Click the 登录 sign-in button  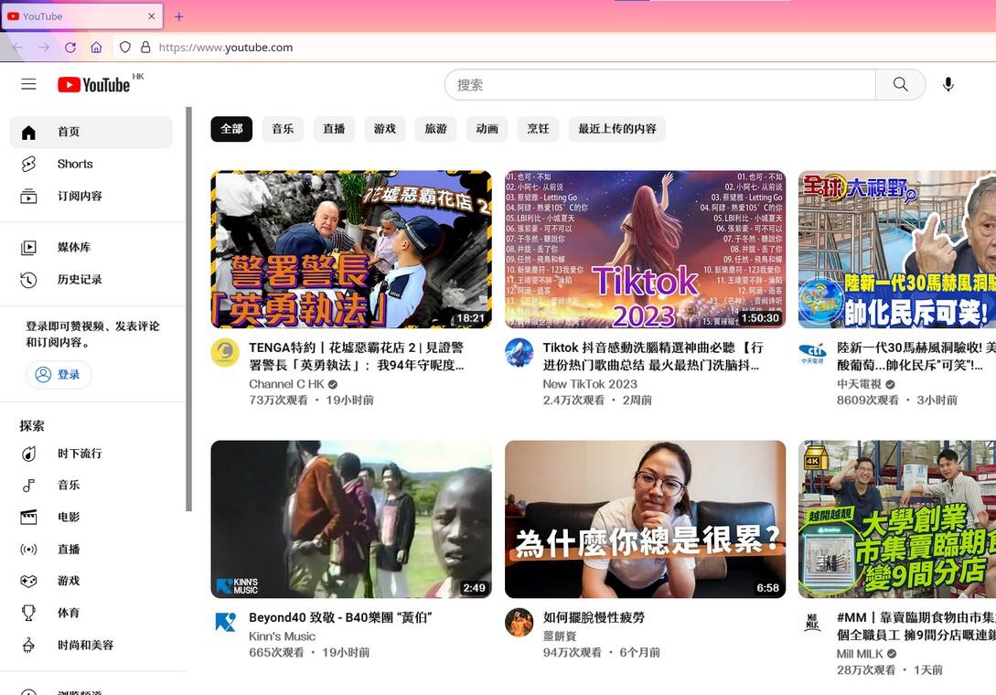[59, 374]
